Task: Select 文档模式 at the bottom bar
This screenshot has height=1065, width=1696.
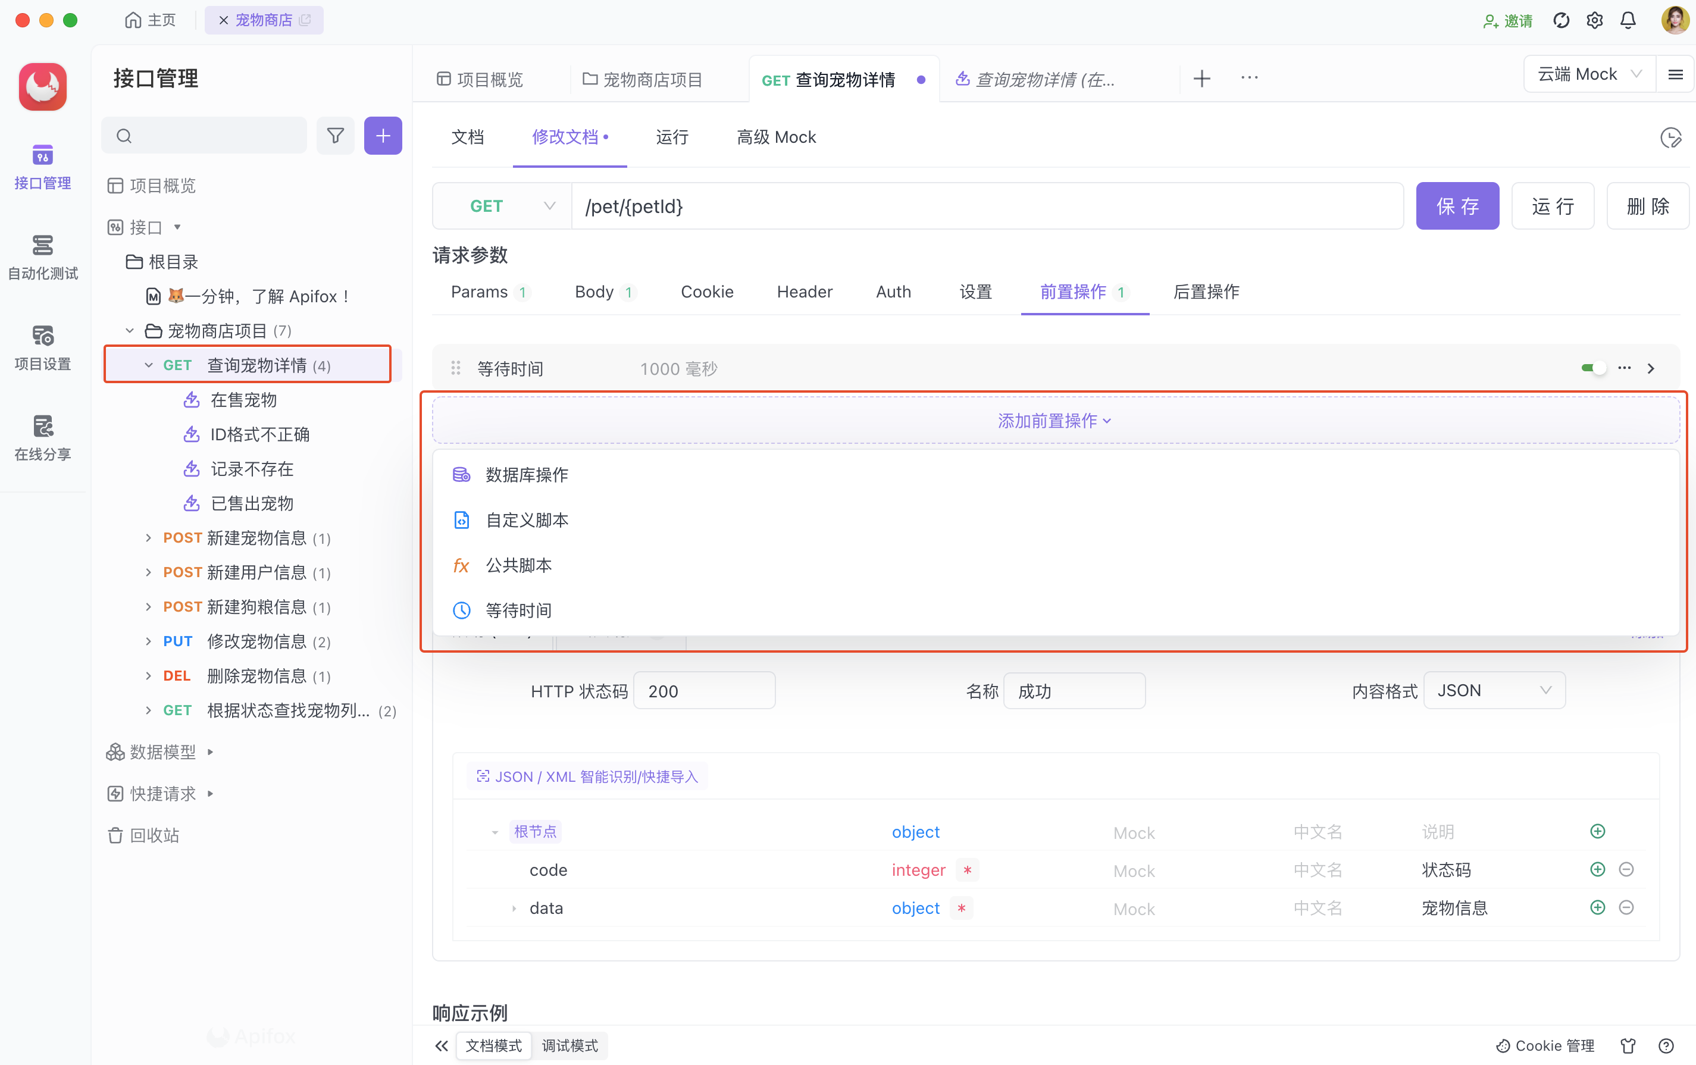Action: [x=493, y=1045]
